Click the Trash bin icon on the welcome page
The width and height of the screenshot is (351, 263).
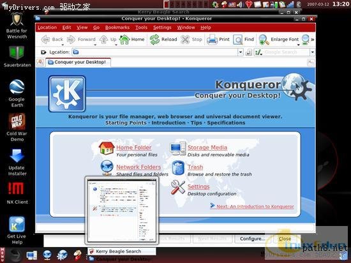tap(178, 168)
